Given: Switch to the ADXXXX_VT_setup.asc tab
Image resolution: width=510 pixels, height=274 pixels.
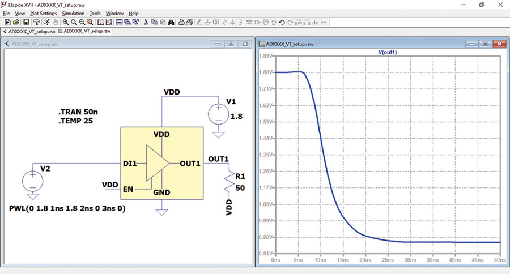Looking at the screenshot, I should pyautogui.click(x=29, y=32).
